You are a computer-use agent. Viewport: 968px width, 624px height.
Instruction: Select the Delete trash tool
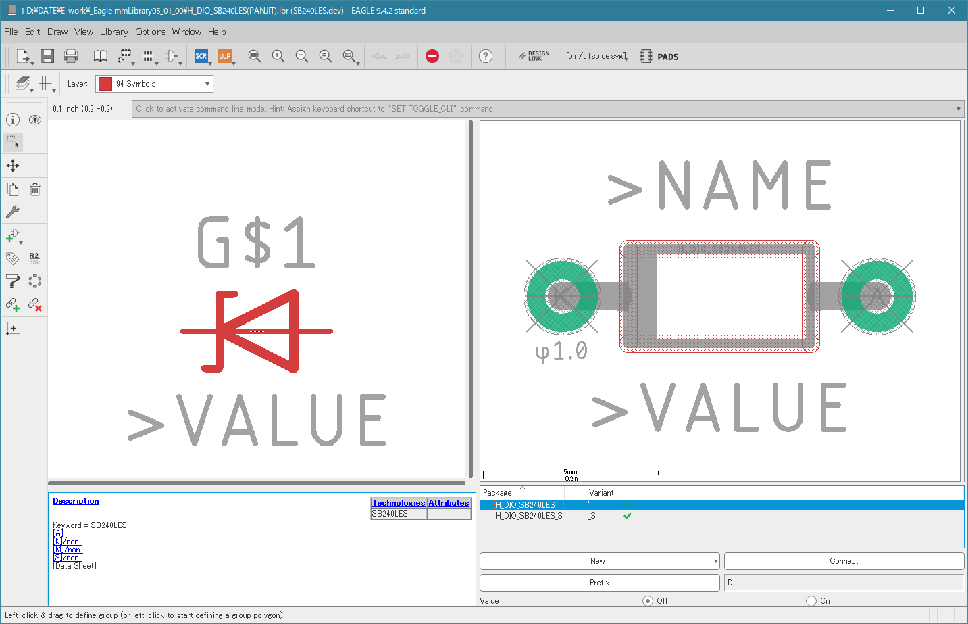click(x=35, y=189)
